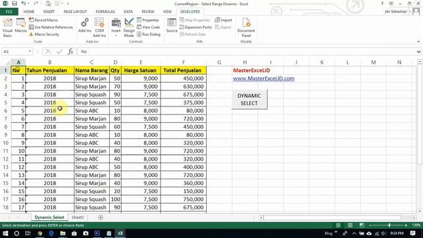This screenshot has width=423, height=238.
Task: Open the Visual Basic editor
Action: click(7, 28)
